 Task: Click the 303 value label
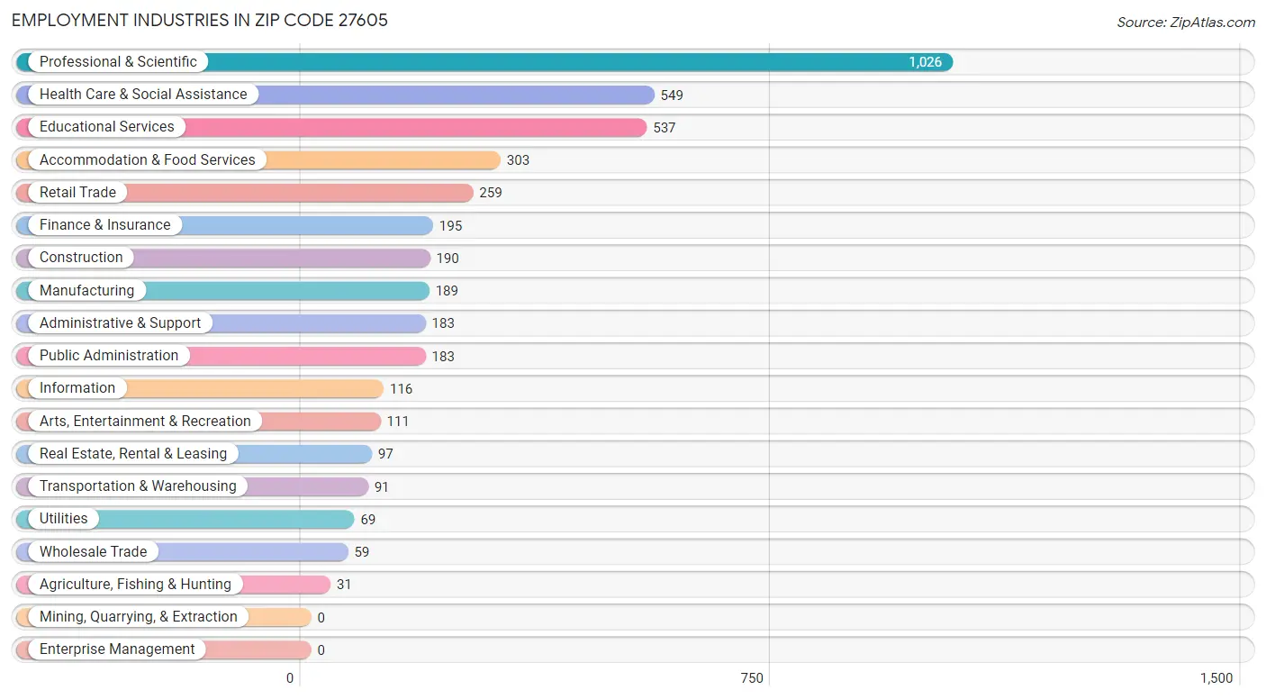[518, 160]
